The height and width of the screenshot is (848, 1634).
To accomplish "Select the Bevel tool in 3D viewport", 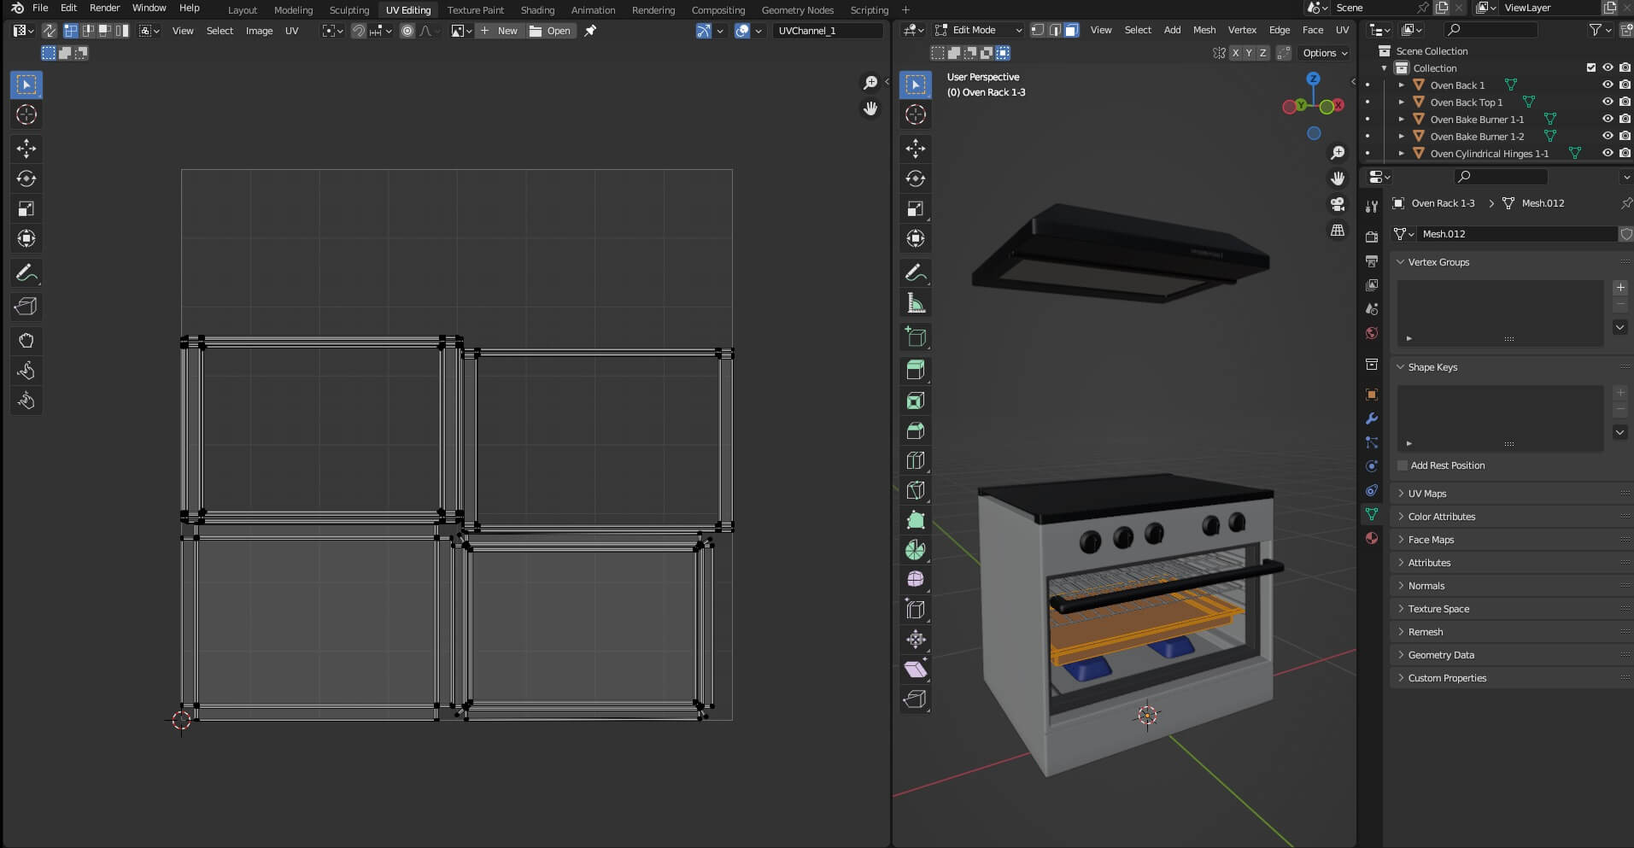I will click(916, 430).
